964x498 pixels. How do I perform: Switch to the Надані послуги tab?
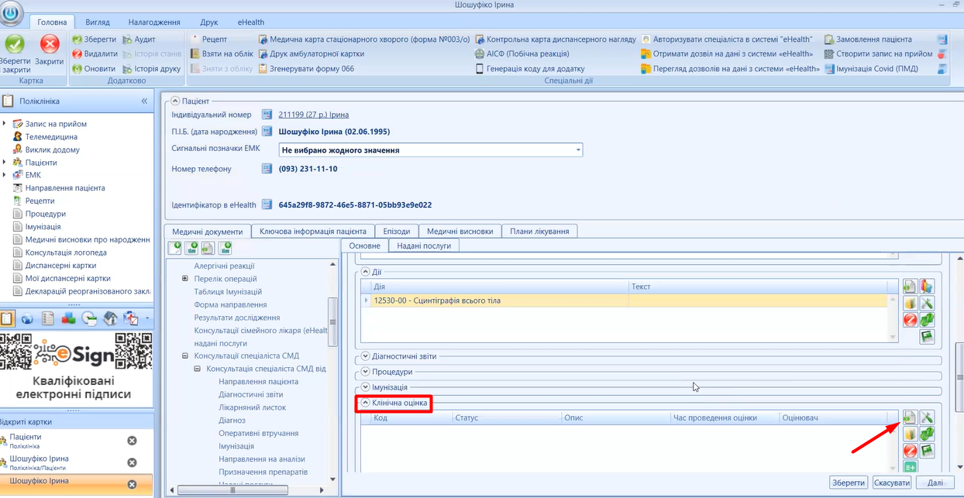(424, 246)
